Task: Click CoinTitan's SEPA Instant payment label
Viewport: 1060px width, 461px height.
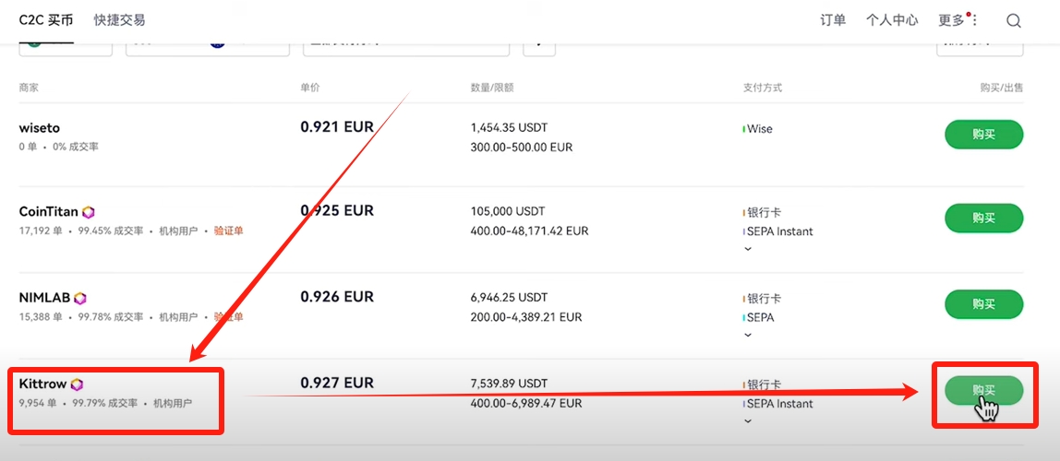Action: [x=779, y=231]
